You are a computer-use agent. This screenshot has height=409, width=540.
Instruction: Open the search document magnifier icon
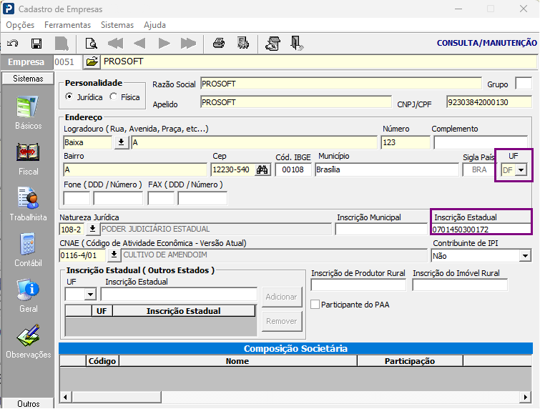click(92, 44)
